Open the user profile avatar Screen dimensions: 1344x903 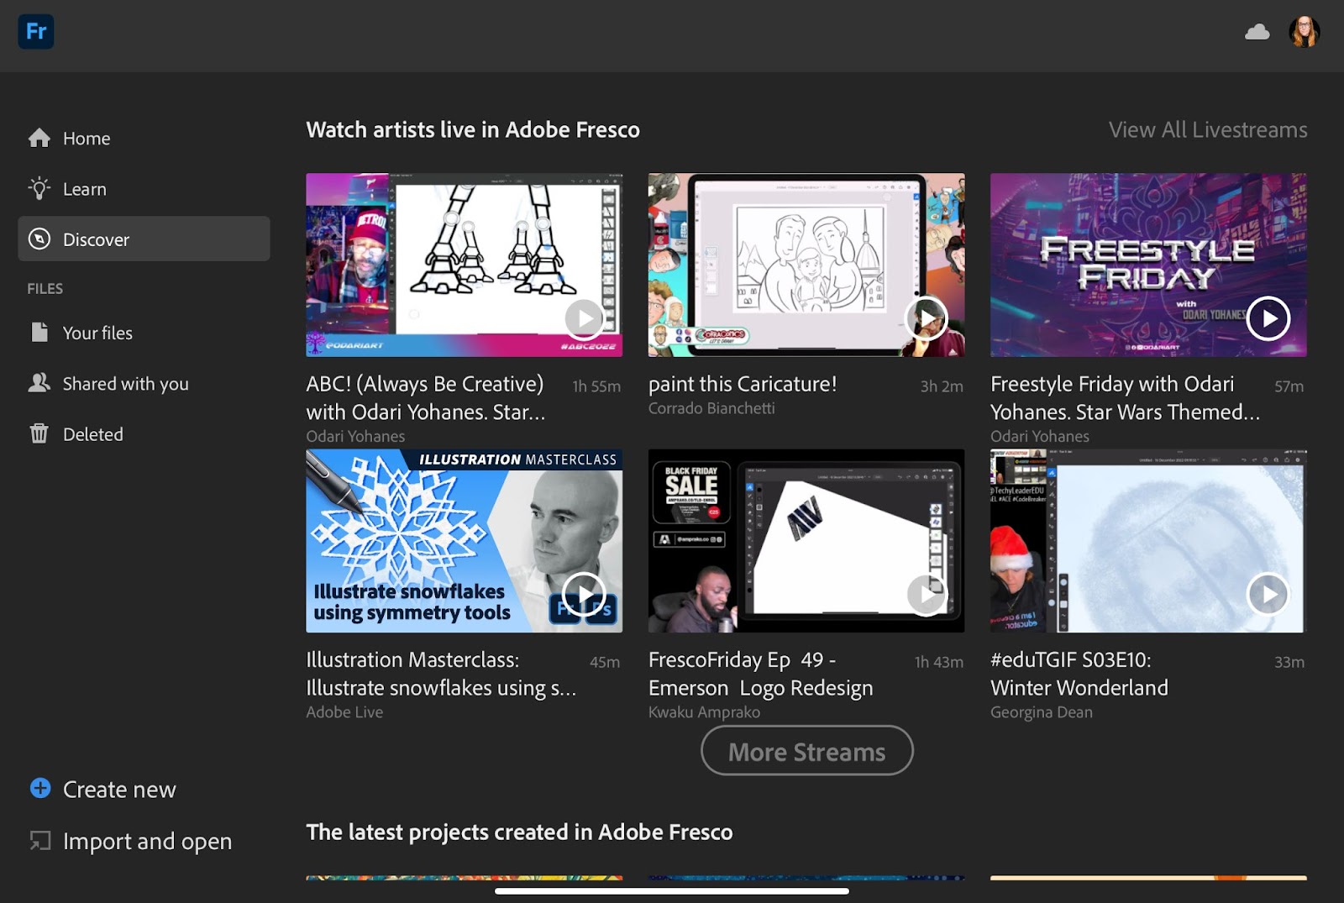[1304, 32]
